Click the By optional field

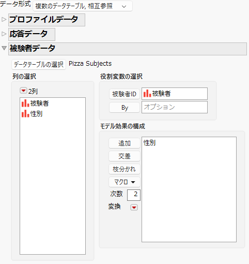click(175, 107)
